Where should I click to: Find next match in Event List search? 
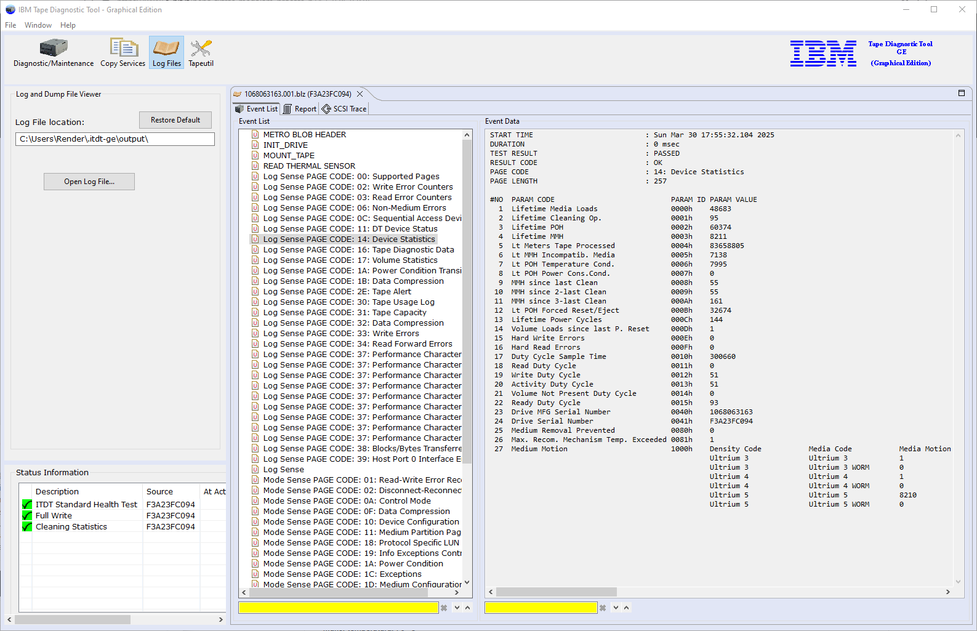(x=457, y=608)
